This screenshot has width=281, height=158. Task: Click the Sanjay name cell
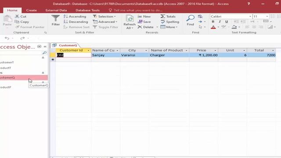pyautogui.click(x=105, y=55)
